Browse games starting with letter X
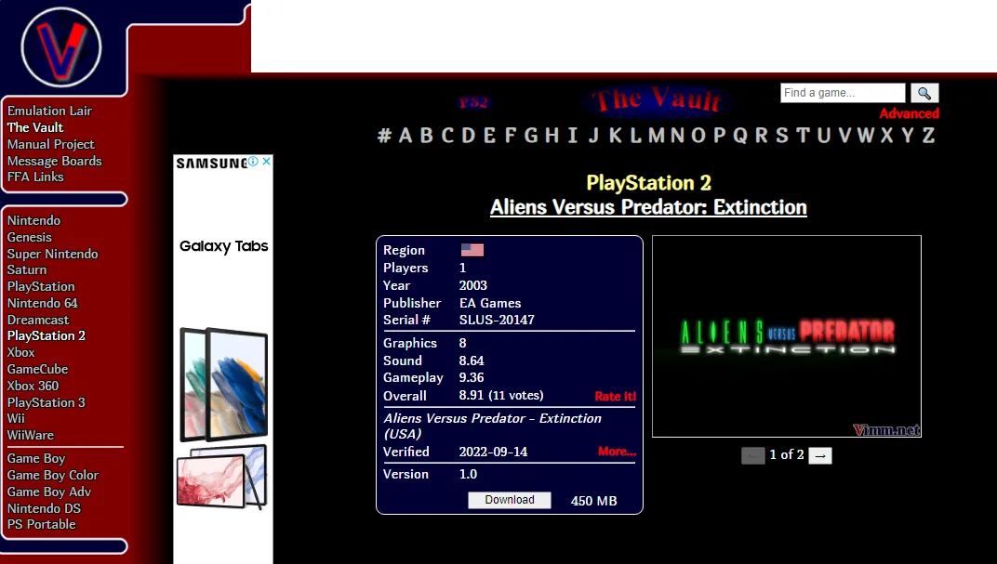Image resolution: width=997 pixels, height=564 pixels. click(886, 136)
